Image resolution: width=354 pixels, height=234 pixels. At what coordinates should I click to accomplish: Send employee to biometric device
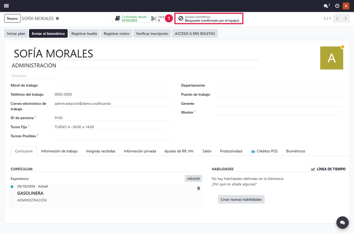[x=48, y=34]
